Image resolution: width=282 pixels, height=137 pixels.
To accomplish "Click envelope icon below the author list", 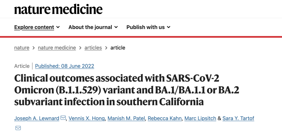I will (18, 128).
